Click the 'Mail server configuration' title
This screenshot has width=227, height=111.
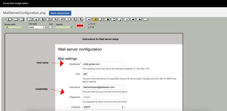click(80, 49)
